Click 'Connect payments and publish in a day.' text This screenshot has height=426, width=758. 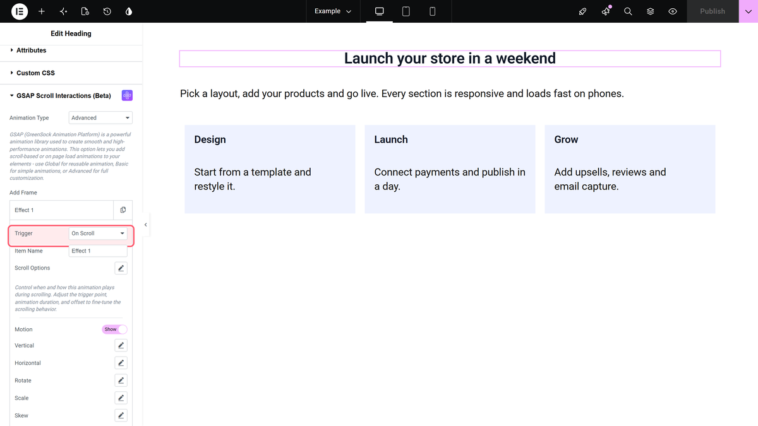(x=450, y=179)
